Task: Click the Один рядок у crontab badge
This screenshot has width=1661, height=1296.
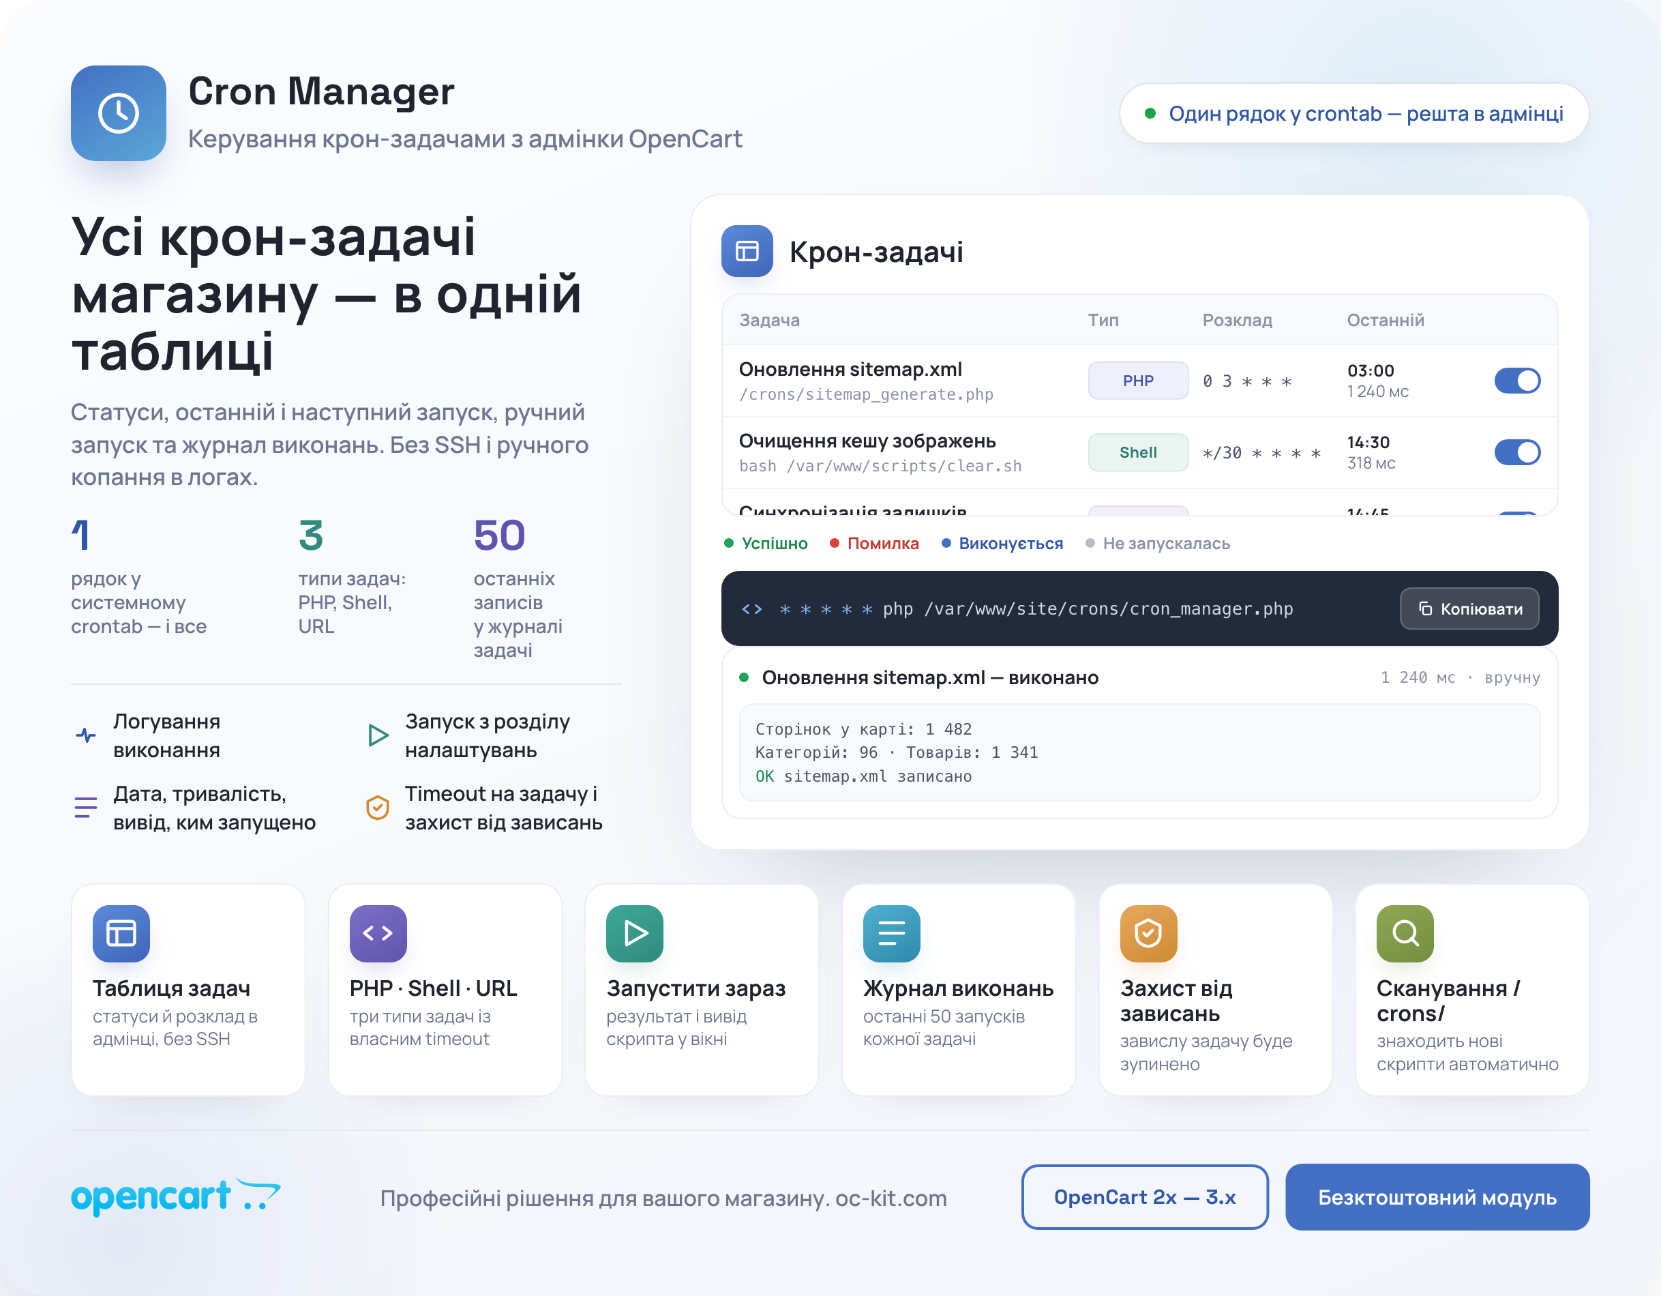Action: point(1353,113)
